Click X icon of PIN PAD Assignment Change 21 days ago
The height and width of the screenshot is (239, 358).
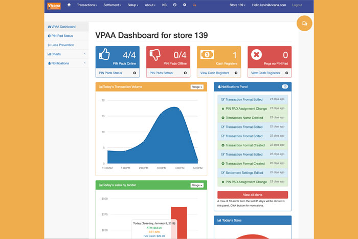[x=223, y=109]
